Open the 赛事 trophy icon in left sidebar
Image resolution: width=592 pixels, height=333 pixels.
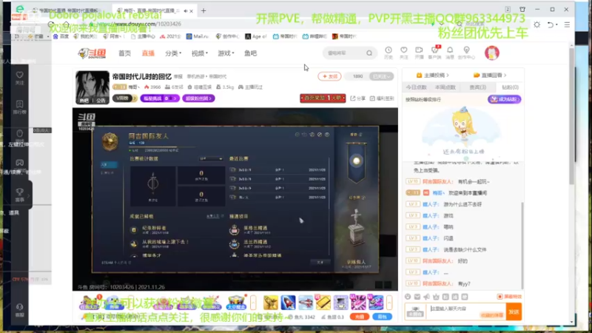coord(20,195)
